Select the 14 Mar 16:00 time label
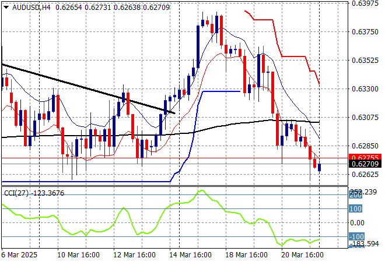The image size is (385, 262). [190, 254]
